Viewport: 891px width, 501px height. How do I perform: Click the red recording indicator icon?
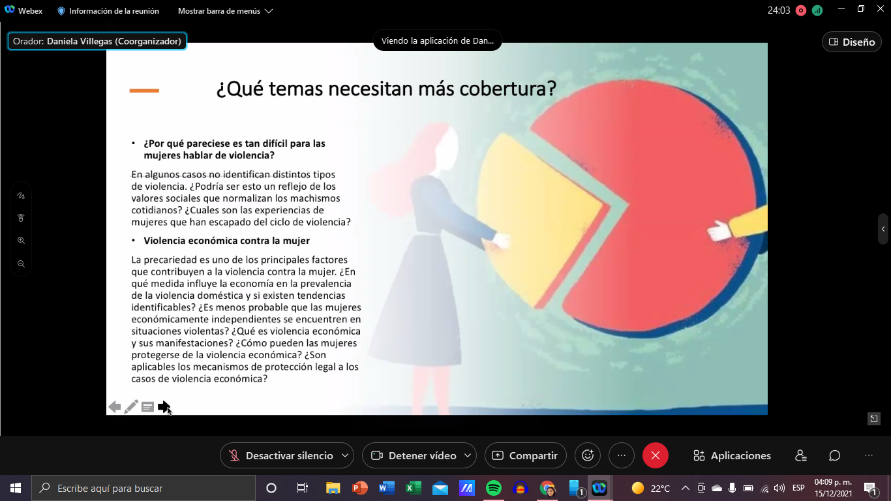[x=800, y=10]
